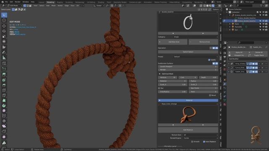Activate the Scale tool
269x151 pixels.
(x=4, y=36)
